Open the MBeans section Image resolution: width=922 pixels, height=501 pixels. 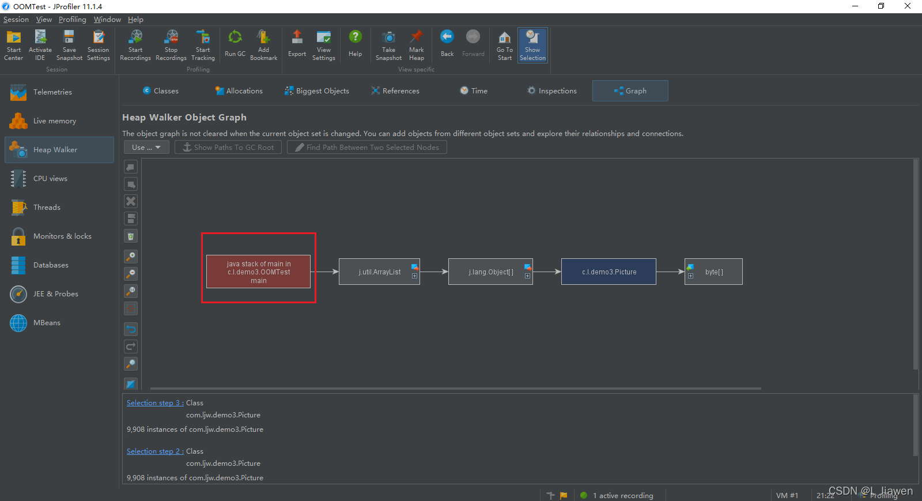[59, 323]
